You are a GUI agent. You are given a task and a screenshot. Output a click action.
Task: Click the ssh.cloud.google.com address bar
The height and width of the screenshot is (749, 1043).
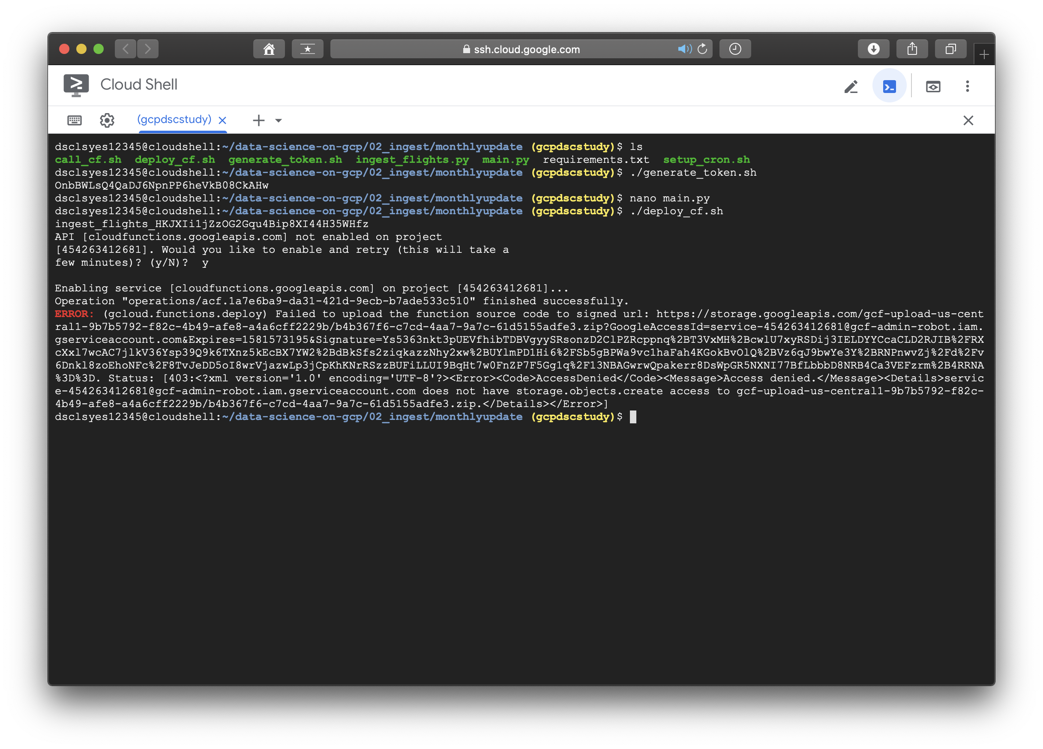click(522, 49)
